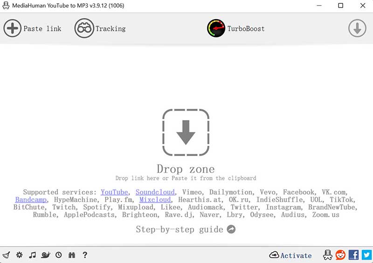This screenshot has width=373, height=263.
Task: Click the arrow icon beside Step-by-step guide
Action: (x=231, y=229)
